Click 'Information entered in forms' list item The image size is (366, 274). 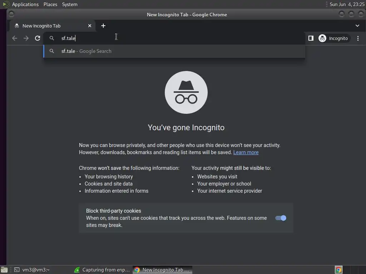(x=117, y=191)
